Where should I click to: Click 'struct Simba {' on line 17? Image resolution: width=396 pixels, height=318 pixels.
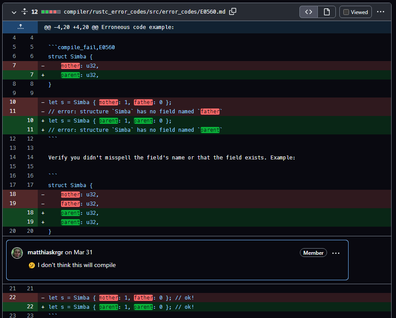pyautogui.click(x=70, y=185)
